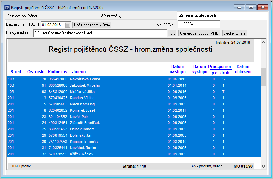Select row Mach Kamil Ing.

coord(134,104)
